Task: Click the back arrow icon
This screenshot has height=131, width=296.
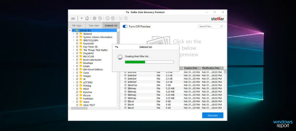Action: [x=82, y=18]
